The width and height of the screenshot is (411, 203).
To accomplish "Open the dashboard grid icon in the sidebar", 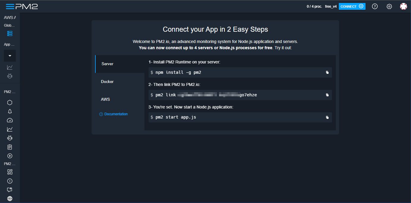I will (x=10, y=172).
